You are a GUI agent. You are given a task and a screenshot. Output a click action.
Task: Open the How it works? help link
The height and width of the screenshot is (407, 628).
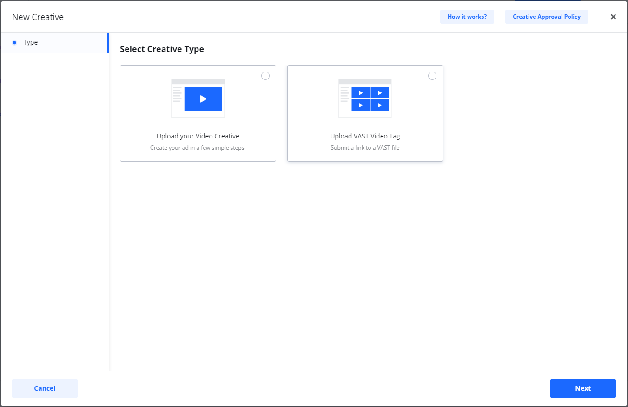(467, 17)
